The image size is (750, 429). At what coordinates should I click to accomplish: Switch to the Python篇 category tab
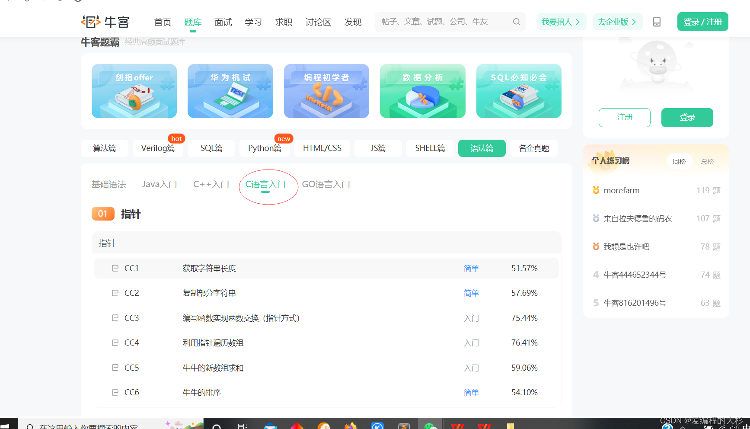pos(265,148)
